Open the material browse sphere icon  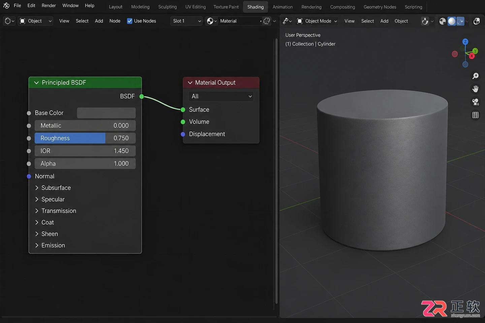click(212, 21)
